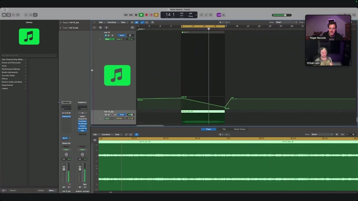Record-enable the Inst 15 track
Screen dimensions: 358x201
[112, 35]
